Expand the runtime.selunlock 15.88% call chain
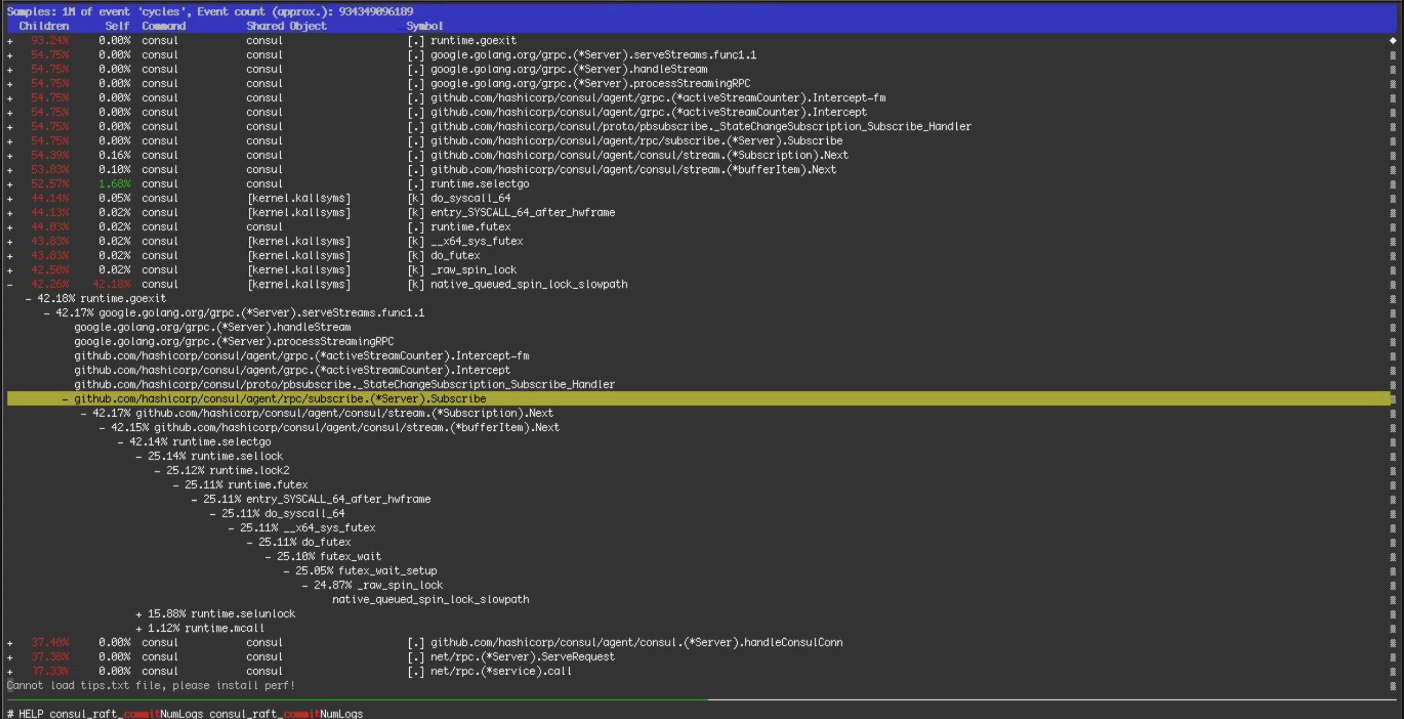Screen dimensions: 1404x719 click(x=138, y=614)
